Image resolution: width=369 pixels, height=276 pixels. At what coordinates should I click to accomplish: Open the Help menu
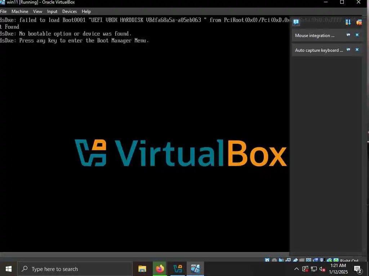tap(86, 11)
